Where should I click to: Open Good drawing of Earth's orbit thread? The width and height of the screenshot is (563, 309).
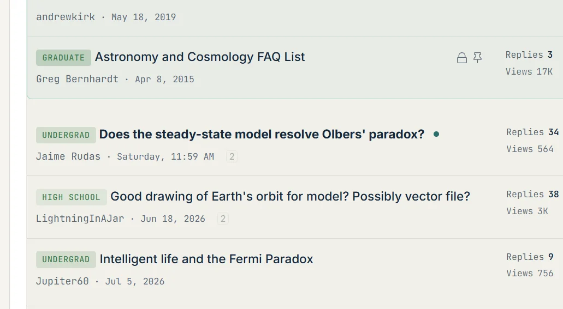tap(290, 196)
